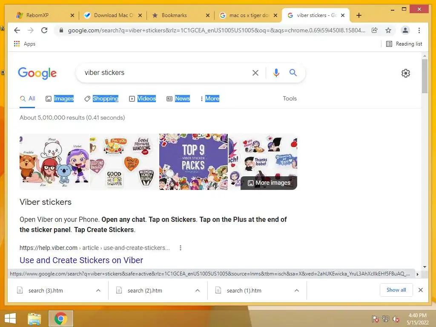This screenshot has width=436, height=327.
Task: Switch to News results
Action: (178, 99)
